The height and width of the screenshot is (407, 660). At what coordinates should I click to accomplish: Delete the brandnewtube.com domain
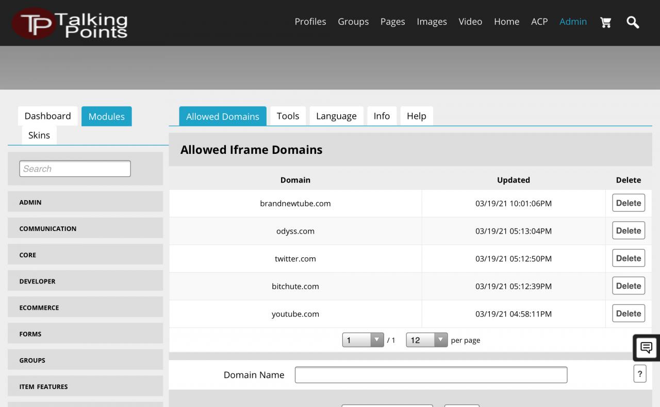click(628, 203)
